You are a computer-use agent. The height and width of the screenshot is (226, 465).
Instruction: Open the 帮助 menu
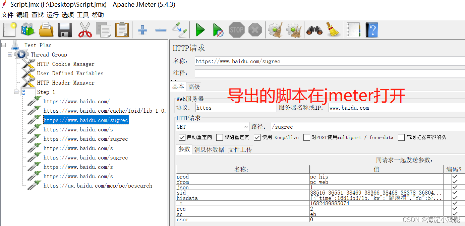[98, 15]
